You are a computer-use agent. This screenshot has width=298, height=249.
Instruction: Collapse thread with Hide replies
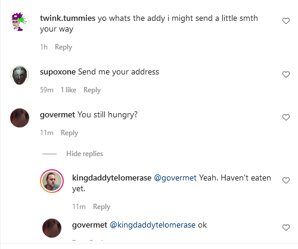point(85,154)
